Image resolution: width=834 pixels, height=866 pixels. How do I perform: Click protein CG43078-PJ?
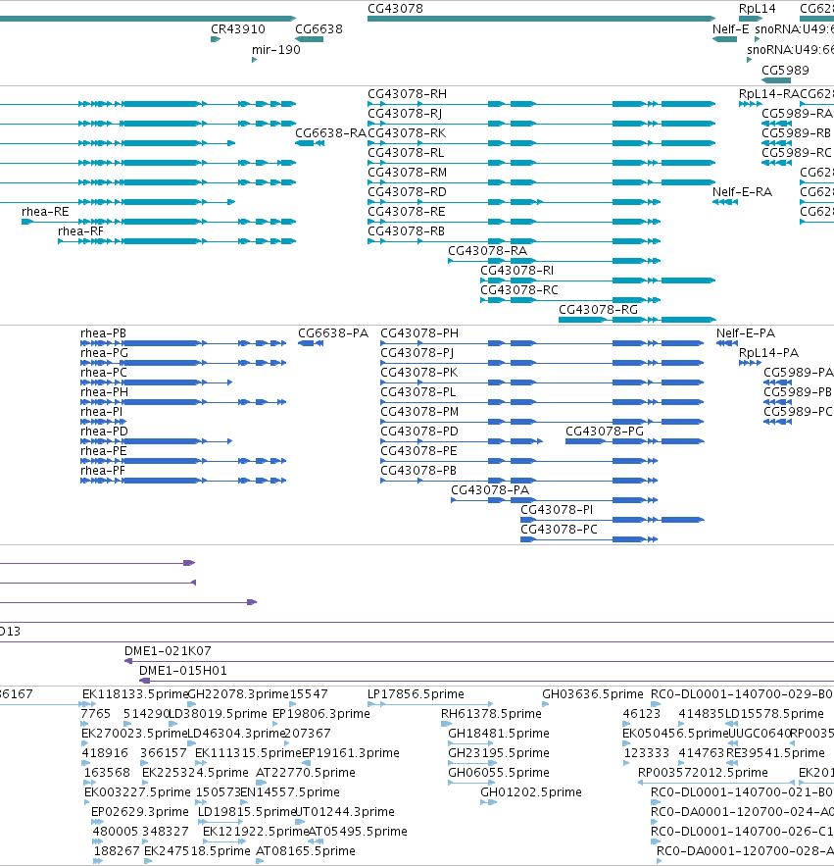(x=417, y=353)
